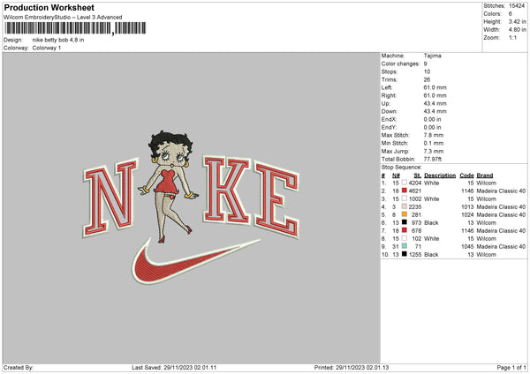This screenshot has width=530, height=374.
Task: Click the Max Stitch value '7.8 mm'
Action: 434,135
